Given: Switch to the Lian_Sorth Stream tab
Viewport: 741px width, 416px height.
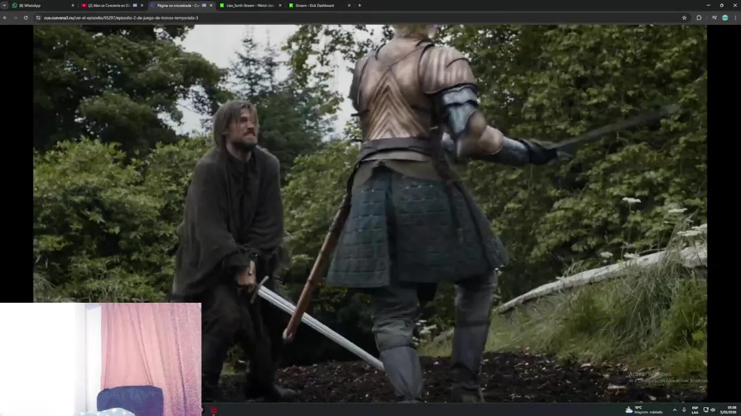Looking at the screenshot, I should [x=250, y=5].
